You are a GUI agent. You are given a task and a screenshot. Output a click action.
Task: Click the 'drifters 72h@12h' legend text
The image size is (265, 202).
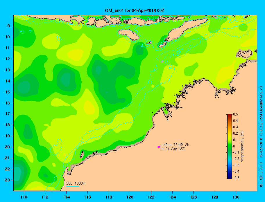pyautogui.click(x=175, y=145)
